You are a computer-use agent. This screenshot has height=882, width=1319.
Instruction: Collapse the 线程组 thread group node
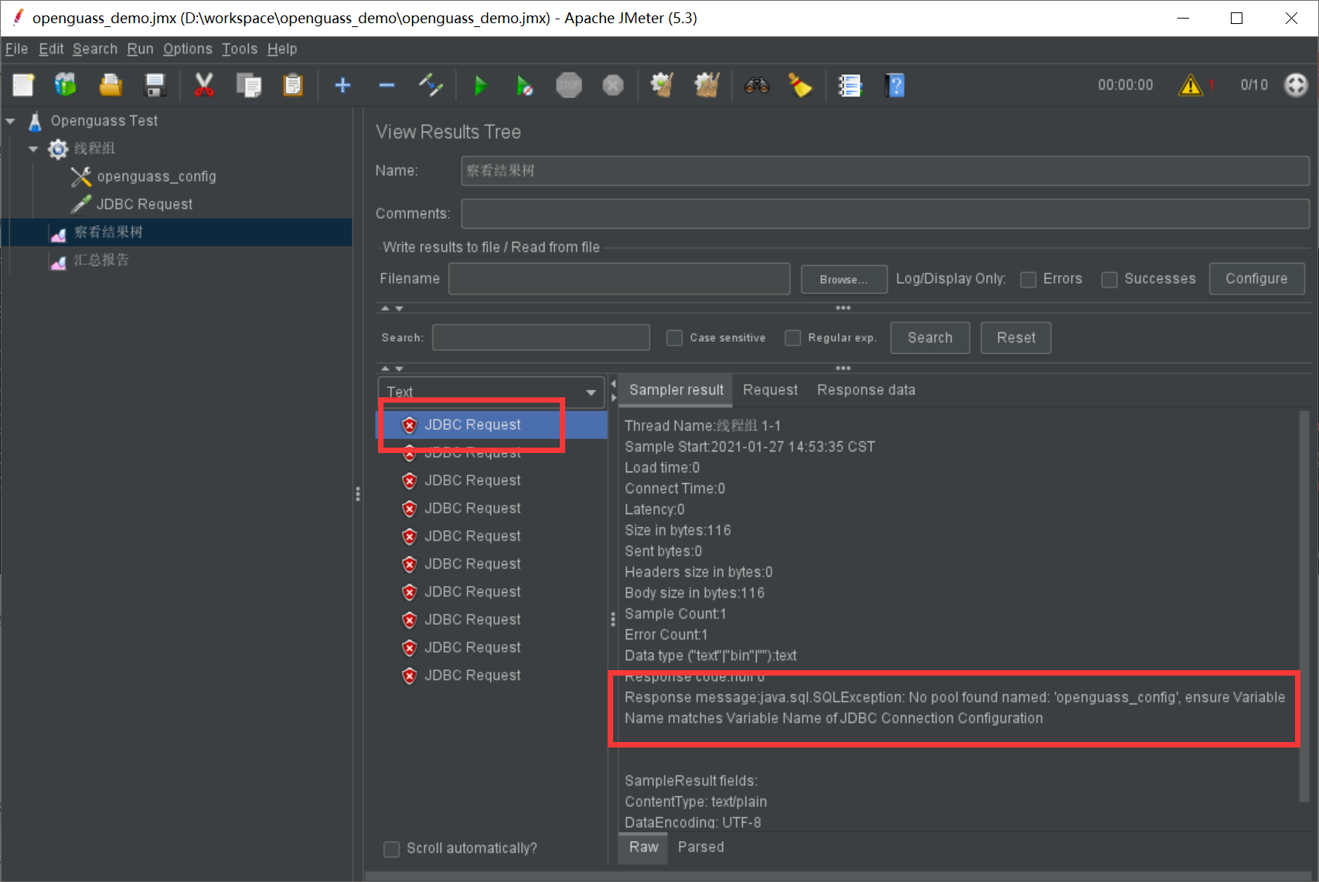(x=33, y=148)
